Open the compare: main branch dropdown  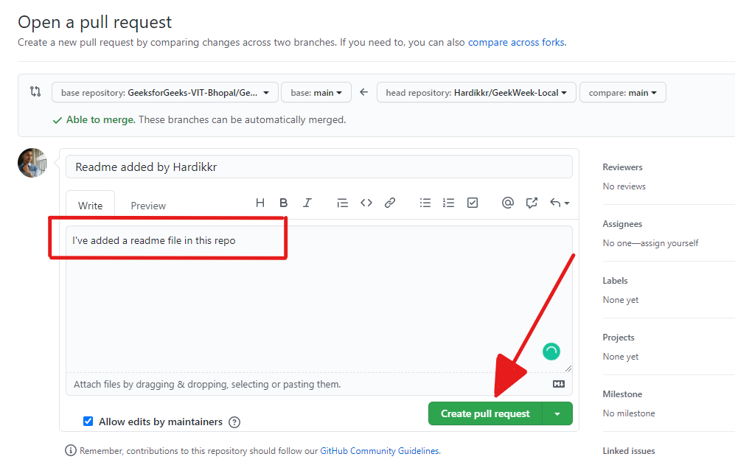tap(622, 92)
